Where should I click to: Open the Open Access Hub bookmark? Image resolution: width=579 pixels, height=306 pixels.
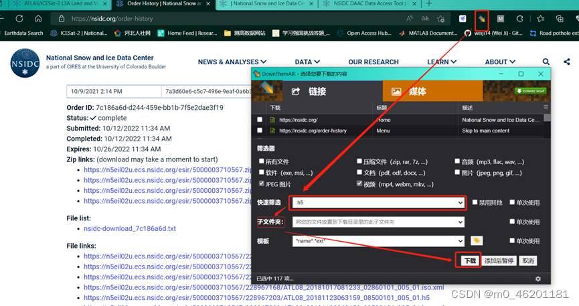click(364, 33)
